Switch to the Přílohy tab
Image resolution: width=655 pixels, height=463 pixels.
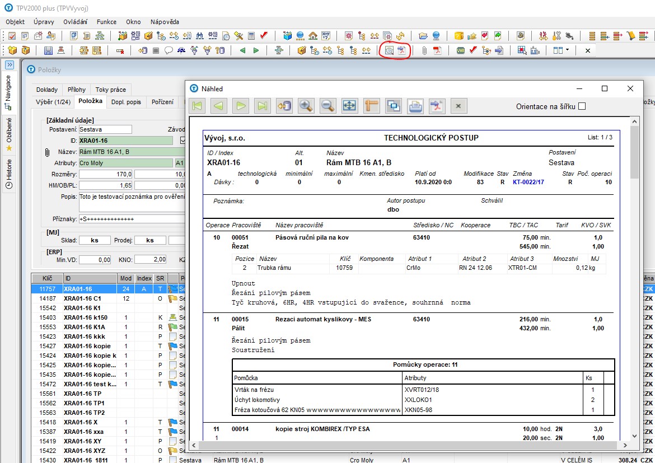(77, 90)
